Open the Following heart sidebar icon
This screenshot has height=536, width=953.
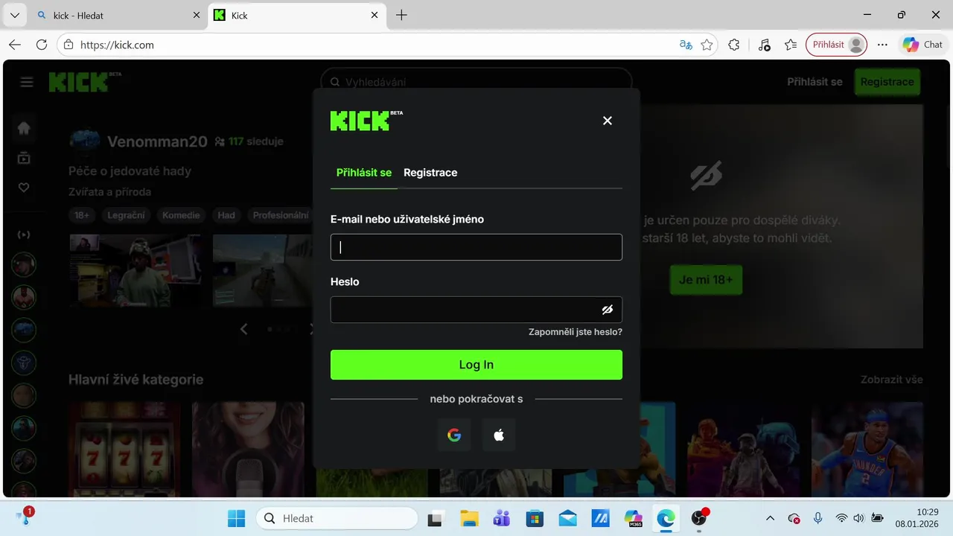(x=24, y=188)
